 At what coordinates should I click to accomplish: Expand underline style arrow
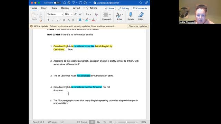(60, 20)
